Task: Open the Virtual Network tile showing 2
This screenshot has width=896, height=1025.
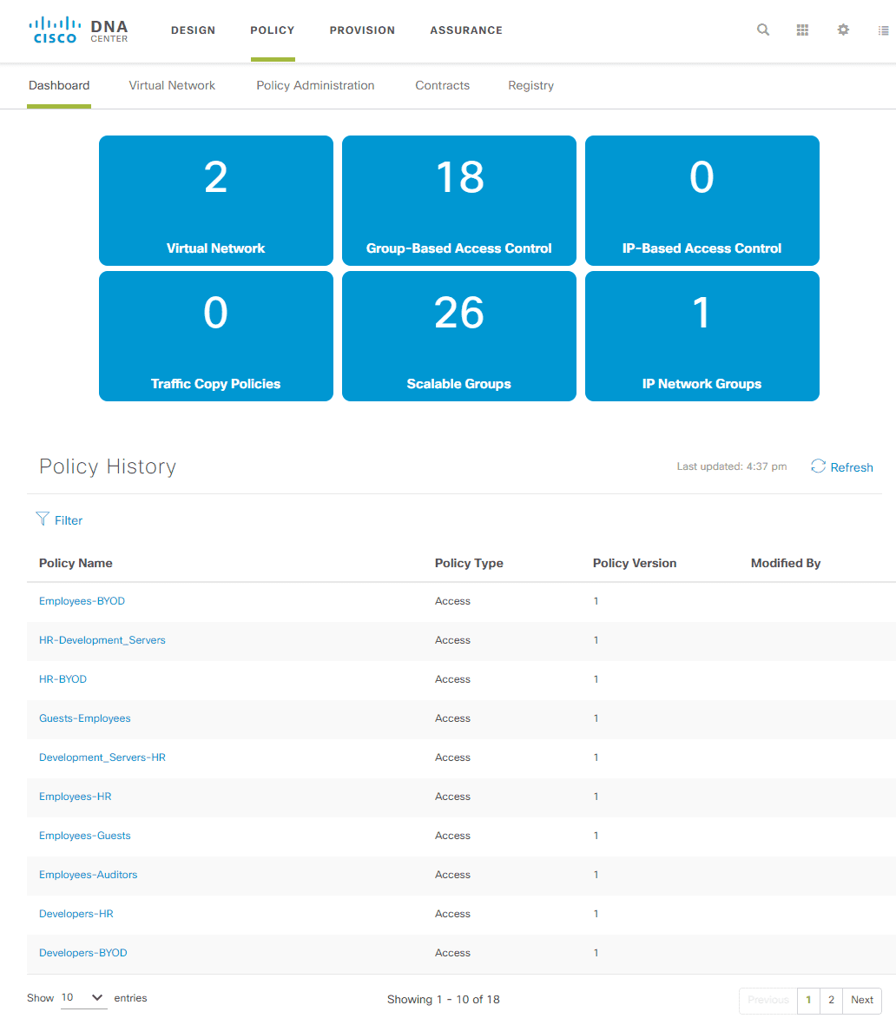Action: pos(215,200)
